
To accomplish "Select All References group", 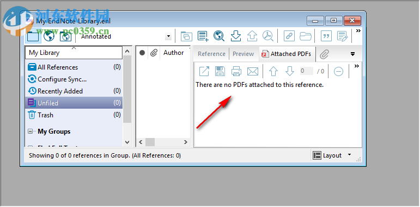I will [x=74, y=67].
